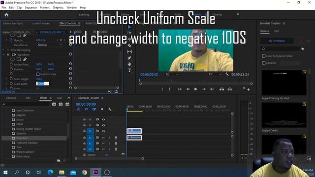
Task: Open the Graphics menu
Action: point(58,7)
